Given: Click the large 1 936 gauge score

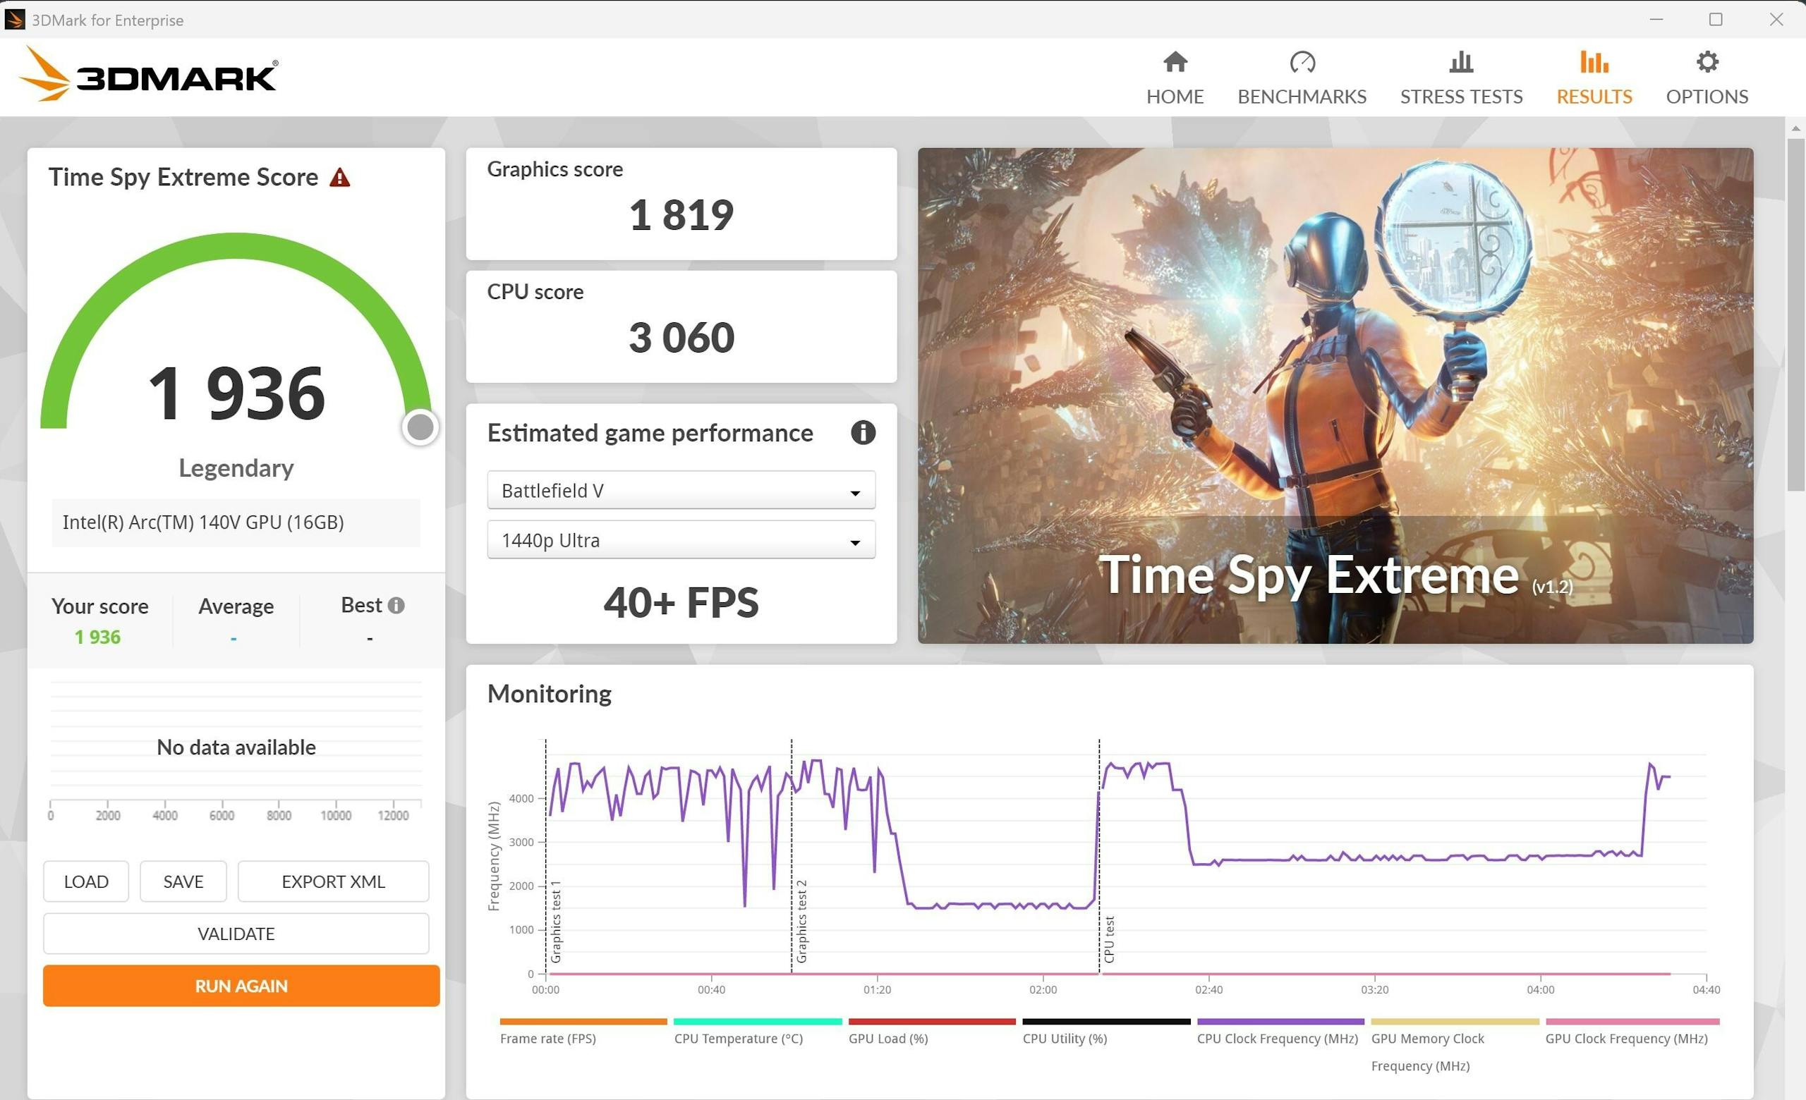Looking at the screenshot, I should click(x=236, y=393).
